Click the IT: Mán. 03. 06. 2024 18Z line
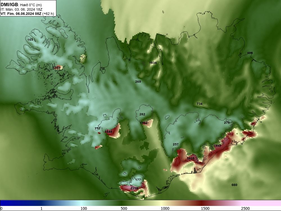The width and height of the screenshot is (281, 211). pyautogui.click(x=21, y=10)
